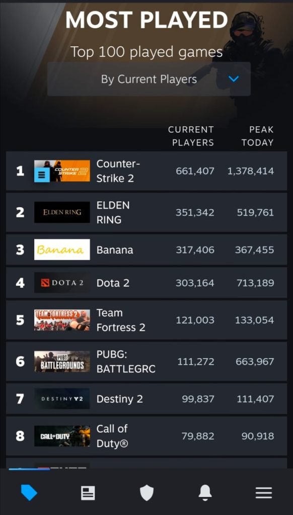This screenshot has width=293, height=515.
Task: Select the Counter-Strike 2 thumbnail
Action: [x=62, y=171]
